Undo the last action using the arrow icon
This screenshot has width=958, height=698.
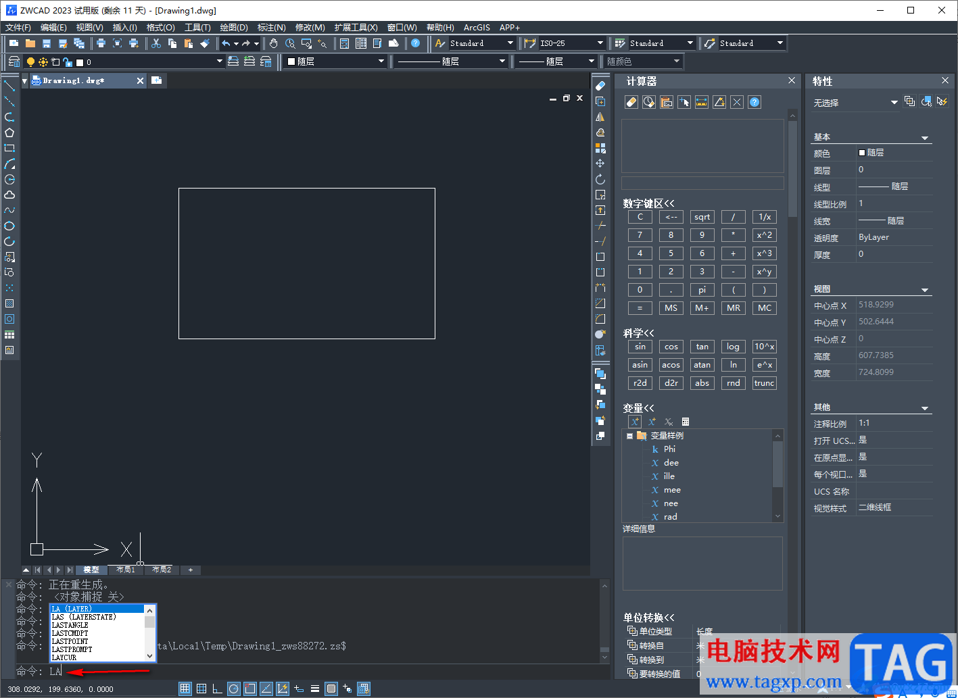226,43
